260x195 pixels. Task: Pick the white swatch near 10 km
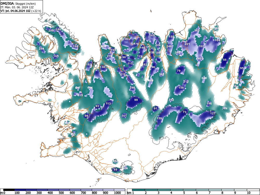tap(253, 190)
